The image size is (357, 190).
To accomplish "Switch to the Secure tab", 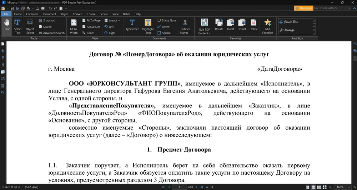I will pos(104,14).
